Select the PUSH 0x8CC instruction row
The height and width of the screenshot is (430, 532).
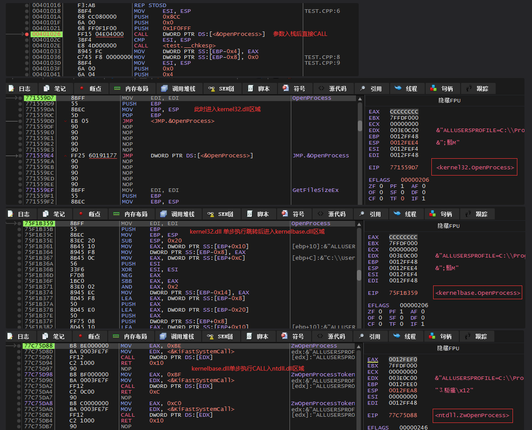[x=182, y=16]
